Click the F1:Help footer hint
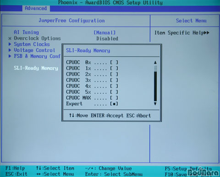 [15, 168]
